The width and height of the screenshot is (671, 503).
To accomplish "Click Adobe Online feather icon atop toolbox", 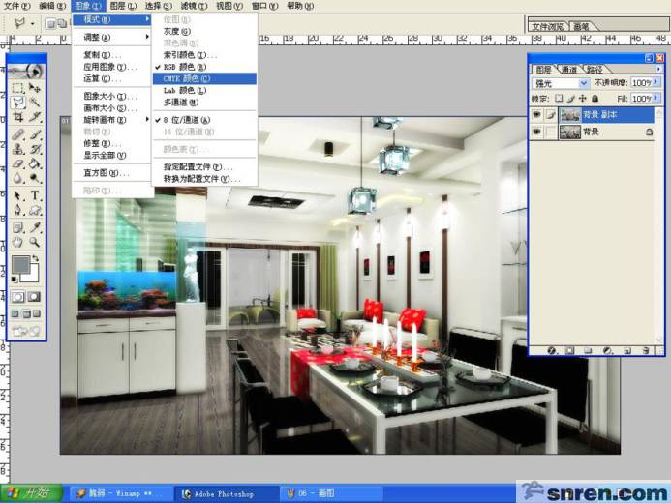I will pyautogui.click(x=26, y=71).
